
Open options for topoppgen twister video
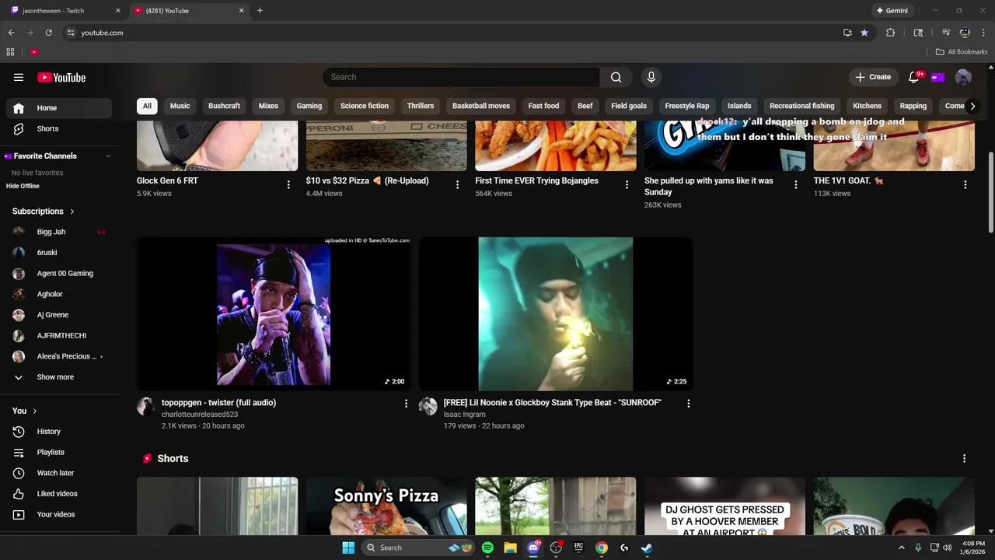coord(406,403)
